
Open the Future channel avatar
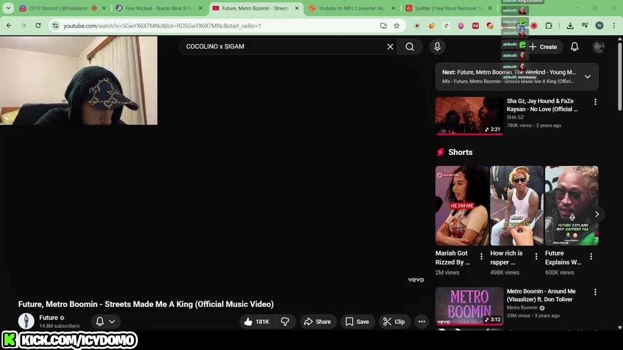pyautogui.click(x=26, y=321)
